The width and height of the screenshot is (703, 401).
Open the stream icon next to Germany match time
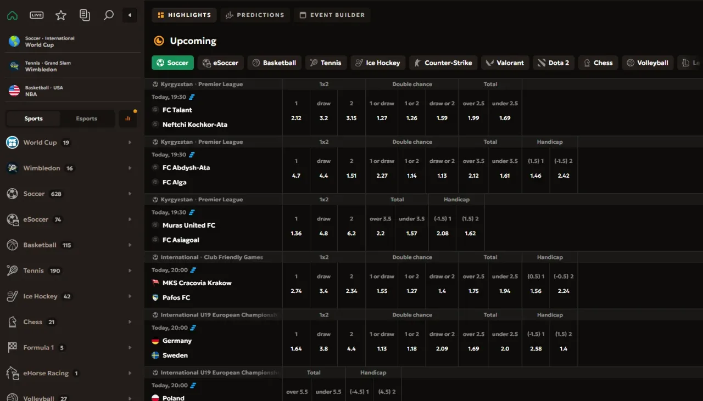click(x=193, y=327)
